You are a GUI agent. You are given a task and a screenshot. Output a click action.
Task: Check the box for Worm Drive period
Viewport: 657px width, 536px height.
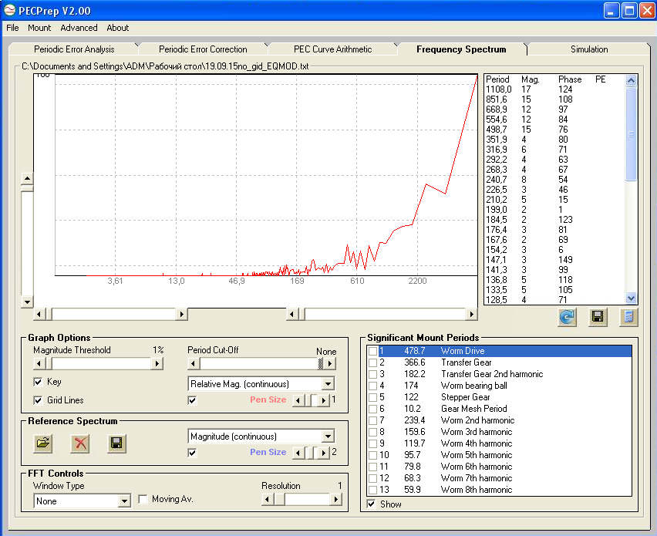coord(372,351)
